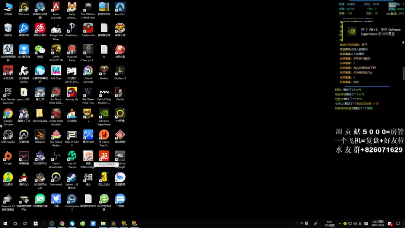Open My Friend Pedro shortcut

coord(56,138)
